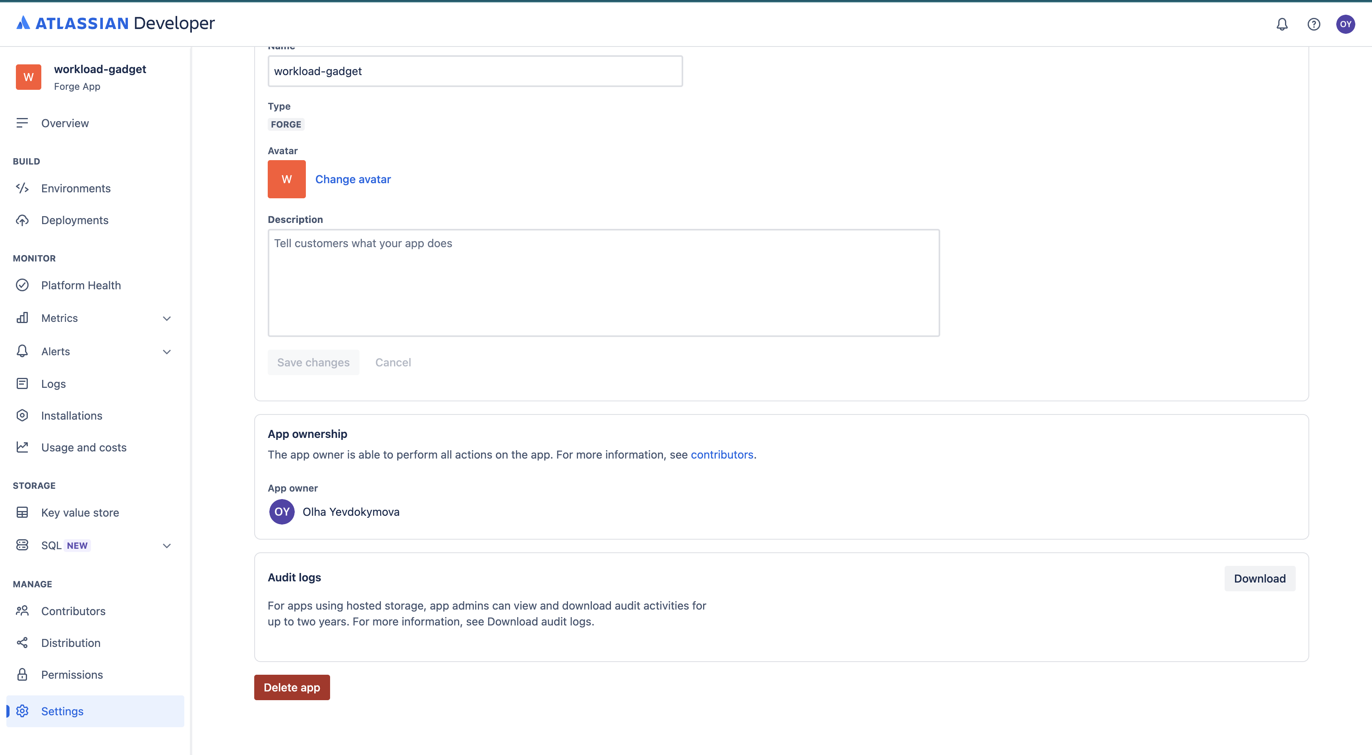Open the contributors link
1372x755 pixels.
tap(722, 455)
